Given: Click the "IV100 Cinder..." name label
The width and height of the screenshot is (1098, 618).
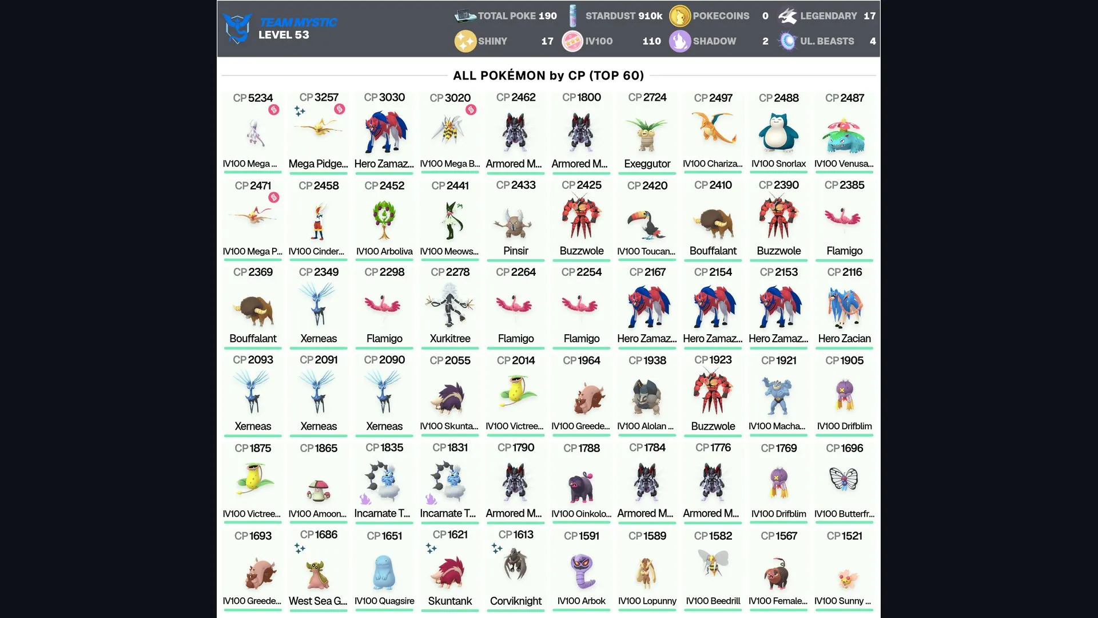Looking at the screenshot, I should click(316, 251).
